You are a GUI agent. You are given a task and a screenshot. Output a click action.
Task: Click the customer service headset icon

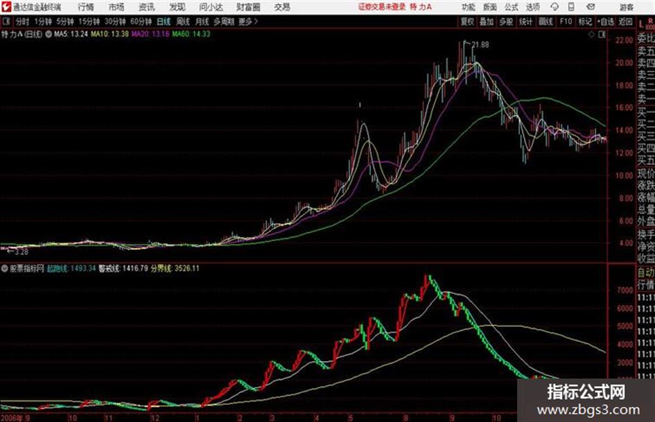point(554,7)
